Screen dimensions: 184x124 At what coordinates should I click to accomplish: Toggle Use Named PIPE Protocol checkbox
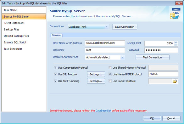tap(110, 74)
